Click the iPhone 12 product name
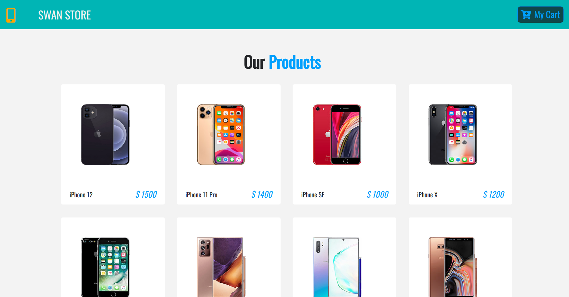The height and width of the screenshot is (297, 569). pos(81,195)
